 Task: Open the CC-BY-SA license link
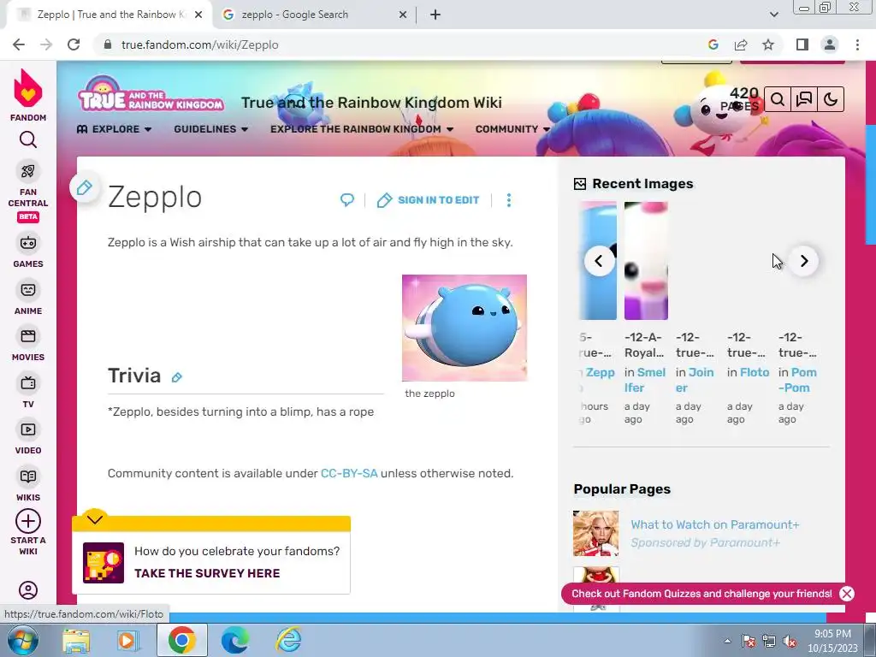(x=349, y=473)
